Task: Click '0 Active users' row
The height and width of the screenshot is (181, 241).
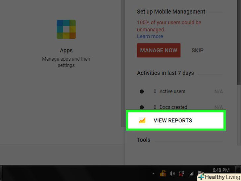Action: click(181, 91)
